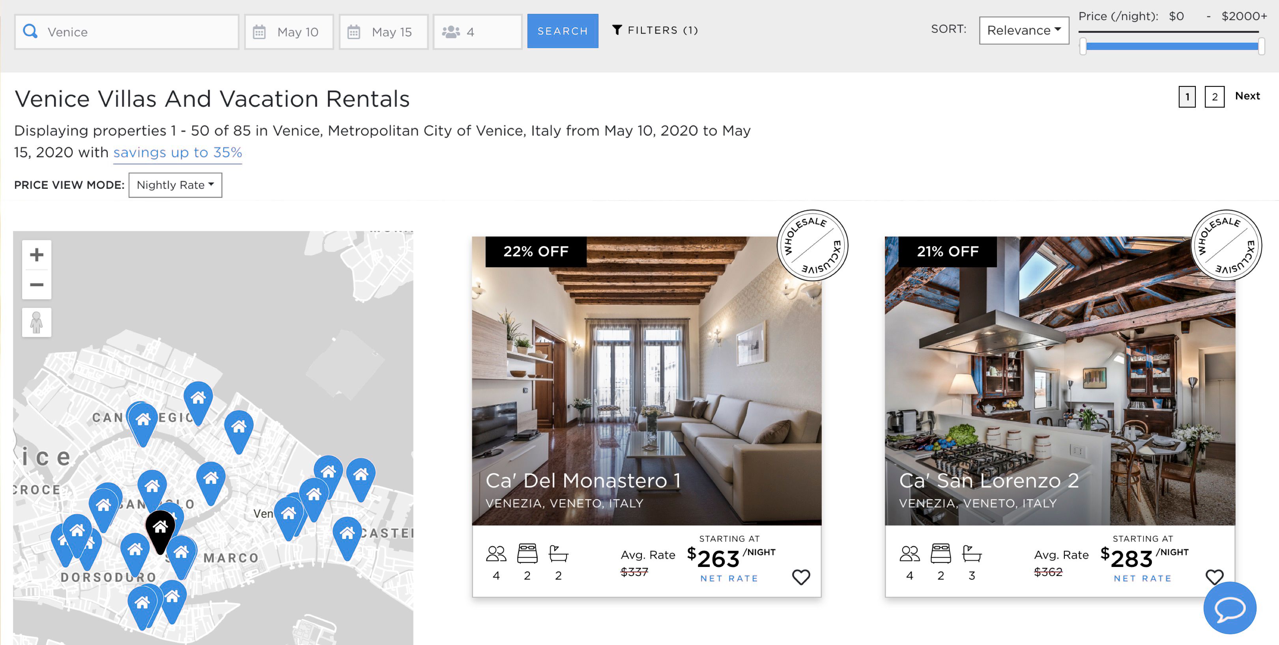Open Filters (1) panel

coord(655,30)
